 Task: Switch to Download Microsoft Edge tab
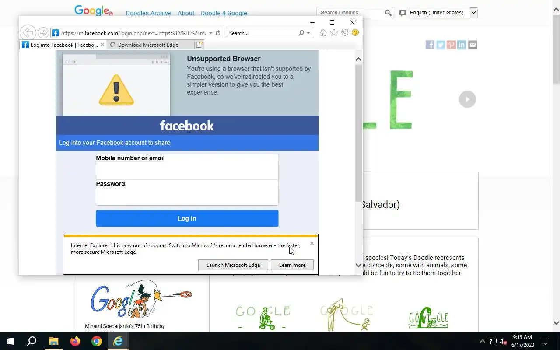pos(150,45)
